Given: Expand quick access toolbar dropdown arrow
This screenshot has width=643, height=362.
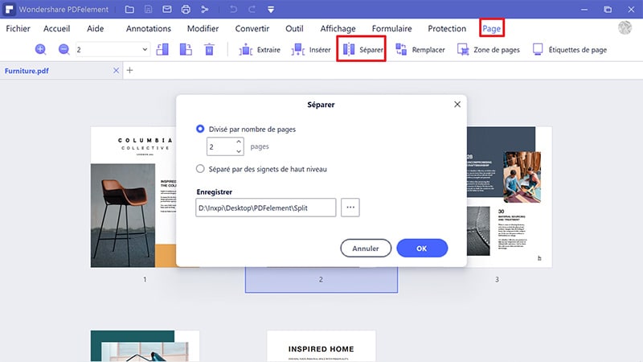Looking at the screenshot, I should tap(271, 9).
